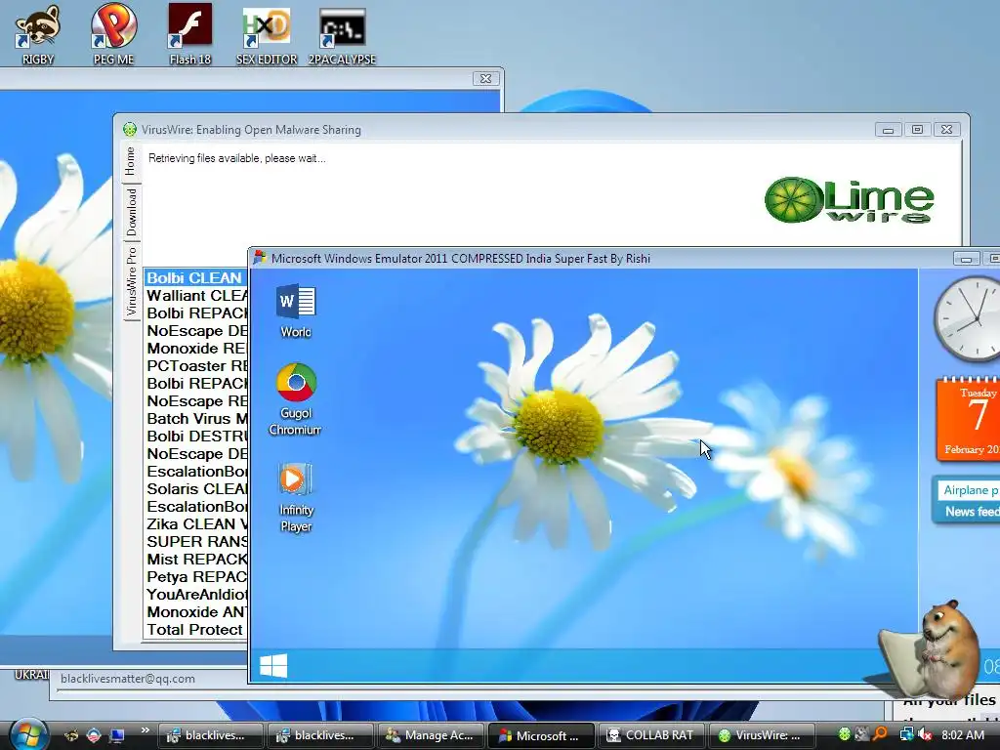
Task: Switch to the Download tab in VirusWire
Action: (131, 212)
